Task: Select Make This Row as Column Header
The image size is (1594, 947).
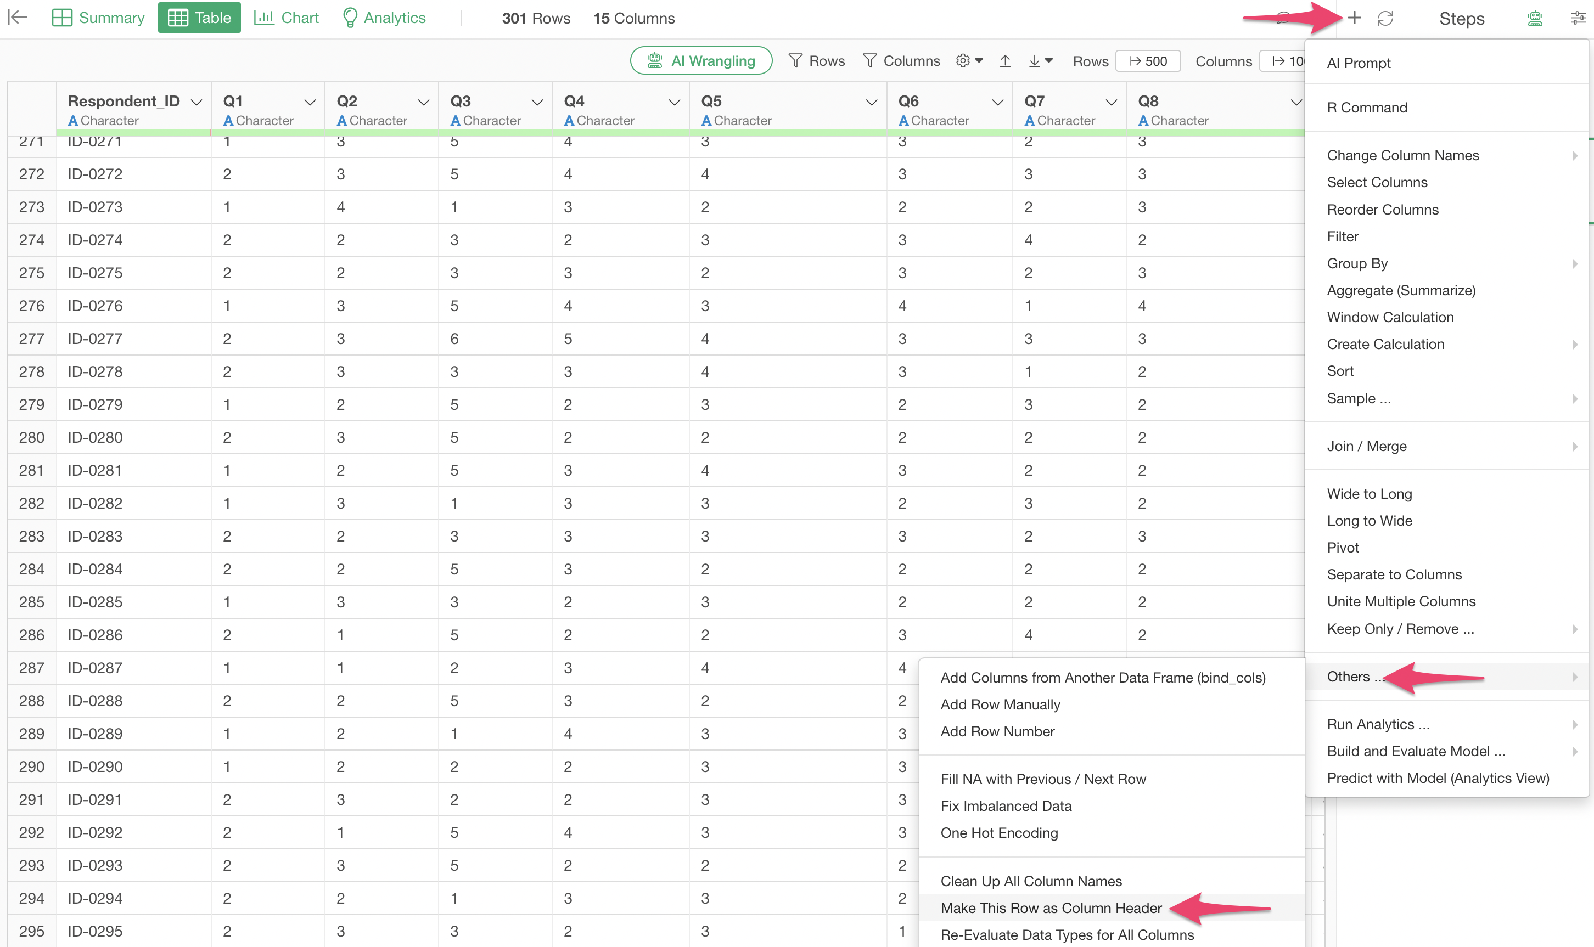Action: [1051, 907]
